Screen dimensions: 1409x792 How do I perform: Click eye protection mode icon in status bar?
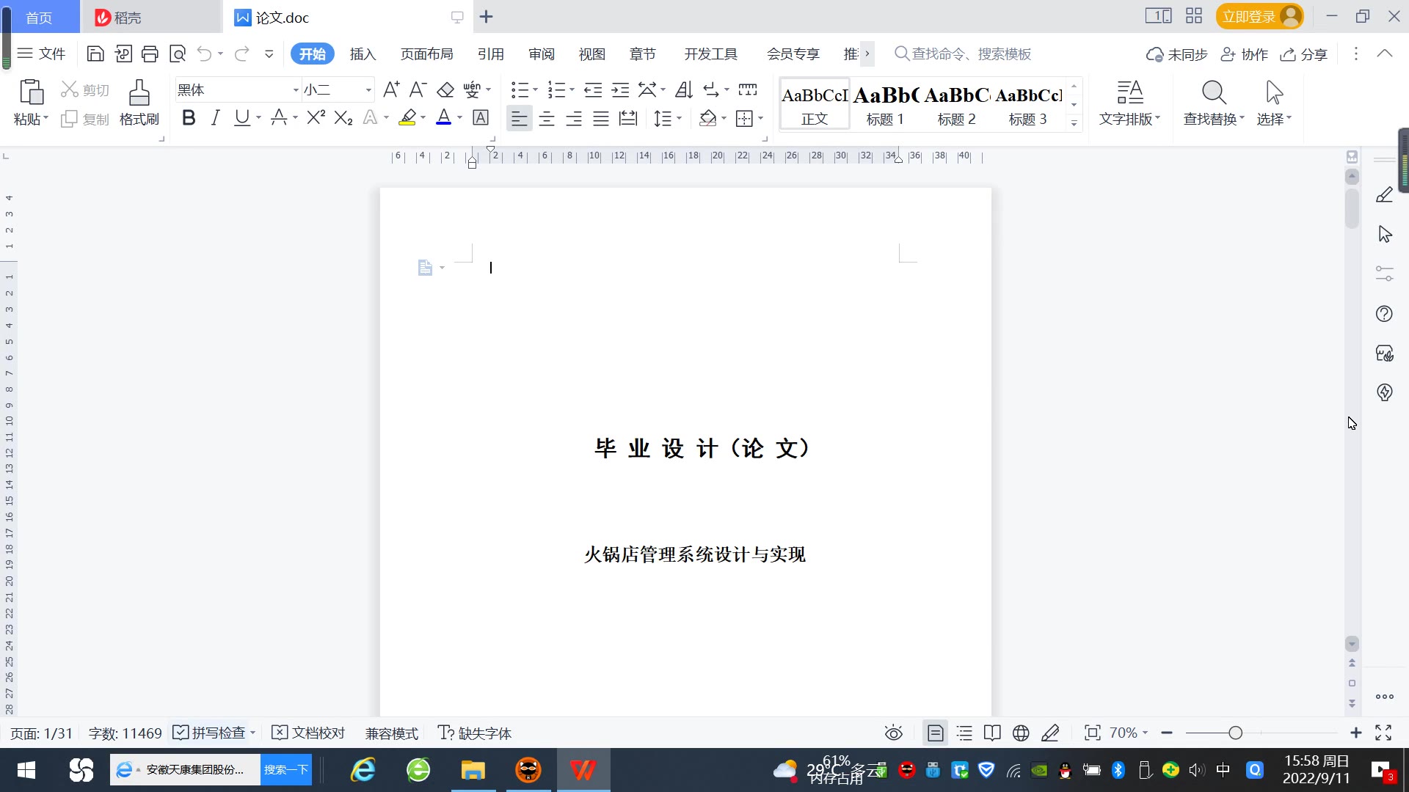coord(893,733)
